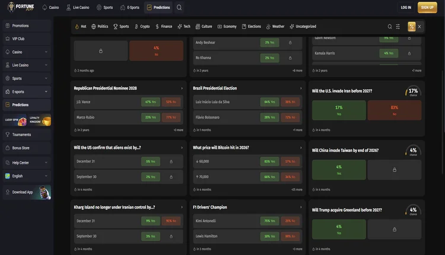Expand the Help Center sidebar section
This screenshot has width=445, height=255.
27,162
